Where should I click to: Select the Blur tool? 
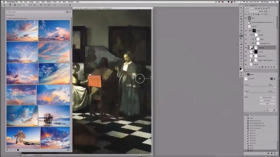241,41
